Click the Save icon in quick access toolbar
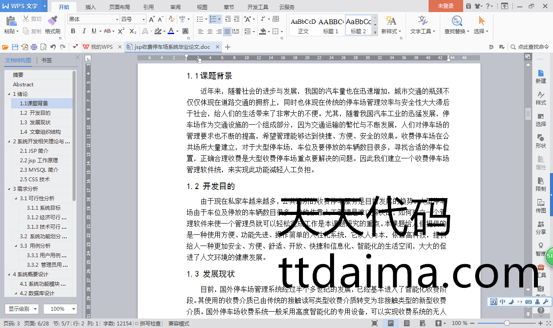Image resolution: width=553 pixels, height=328 pixels. tap(15, 47)
